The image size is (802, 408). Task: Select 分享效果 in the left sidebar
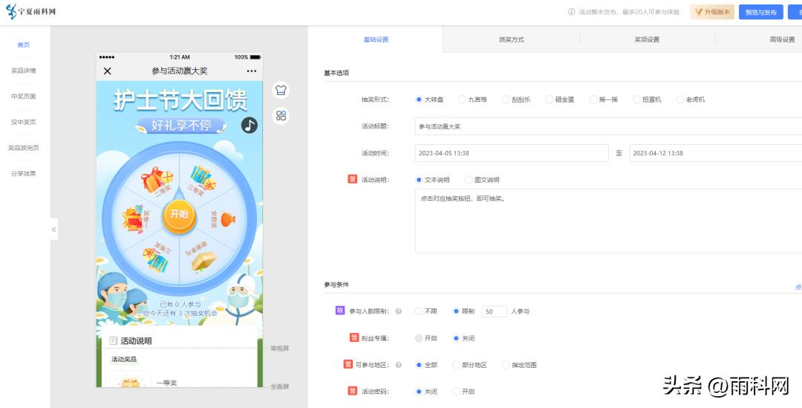[x=24, y=173]
